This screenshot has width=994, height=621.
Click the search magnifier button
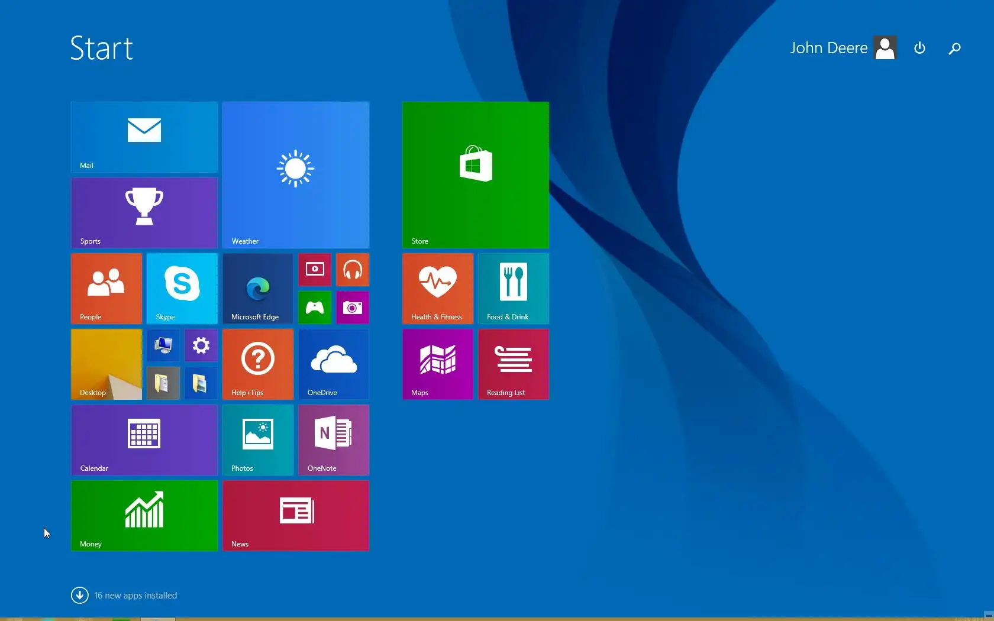(954, 48)
